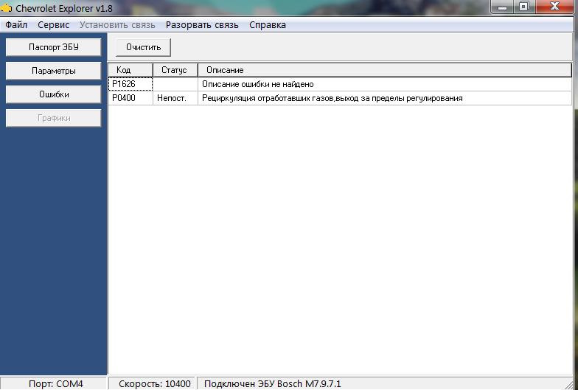This screenshot has height=390, width=578.
Task: Select the 'Рециркуляция отработавших газов' description
Action: pyautogui.click(x=385, y=98)
